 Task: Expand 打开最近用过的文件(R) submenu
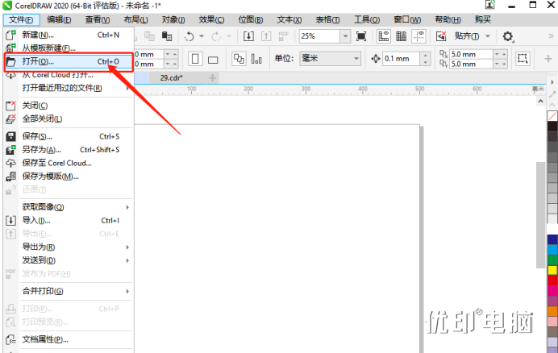point(69,88)
